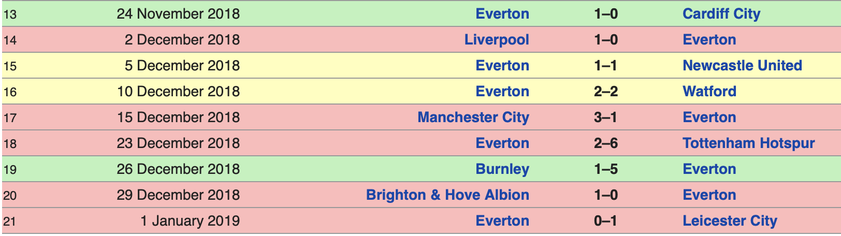Image resolution: width=841 pixels, height=236 pixels.
Task: Click Everton in the 1 January 2019 row
Action: coord(502,221)
